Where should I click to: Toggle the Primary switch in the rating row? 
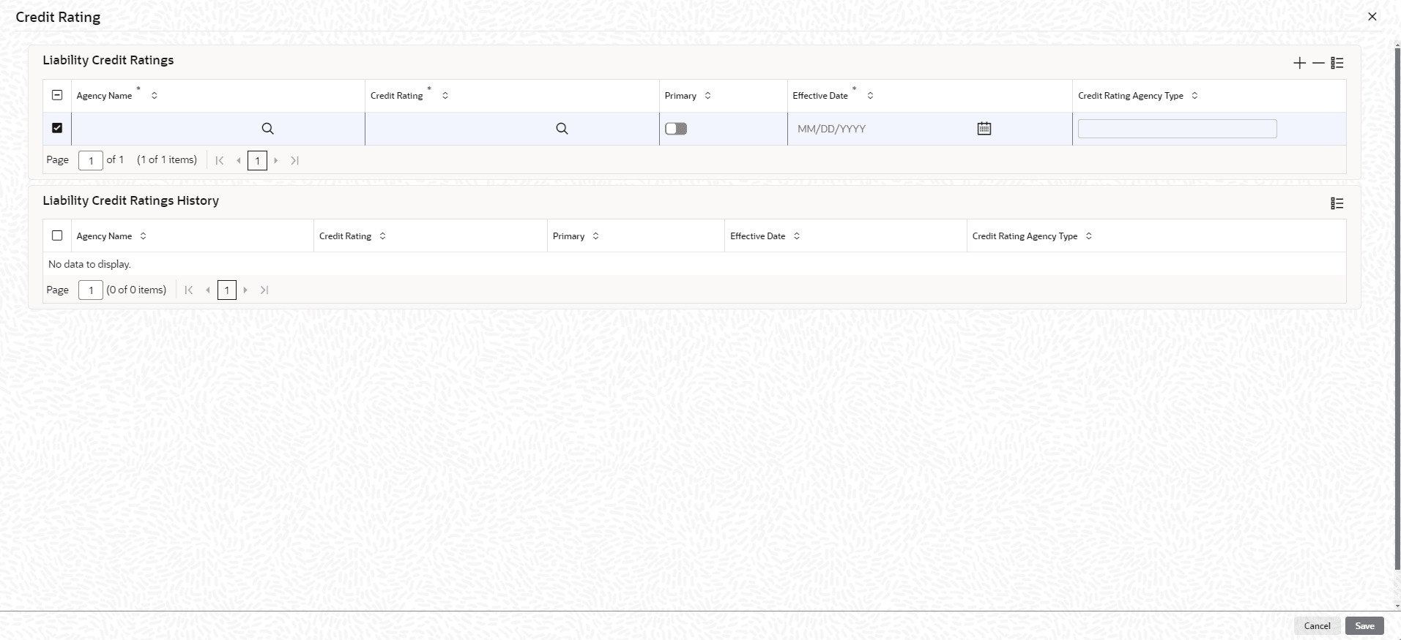pos(676,129)
